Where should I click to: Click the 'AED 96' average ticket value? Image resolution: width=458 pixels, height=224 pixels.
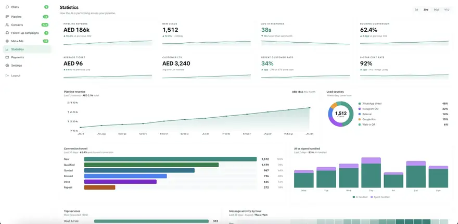point(73,64)
